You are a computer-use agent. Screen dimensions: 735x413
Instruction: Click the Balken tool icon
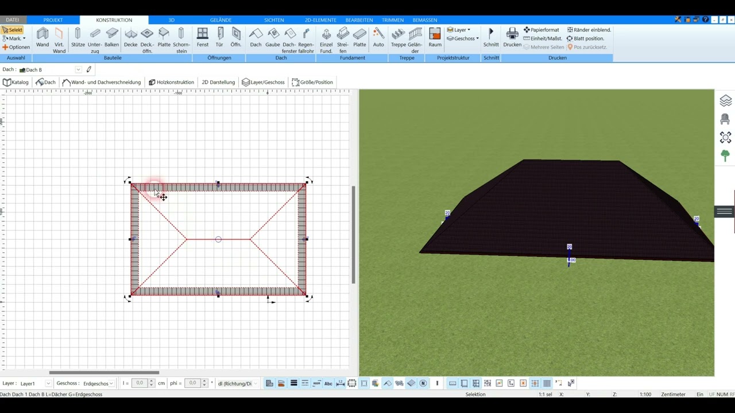click(x=112, y=38)
